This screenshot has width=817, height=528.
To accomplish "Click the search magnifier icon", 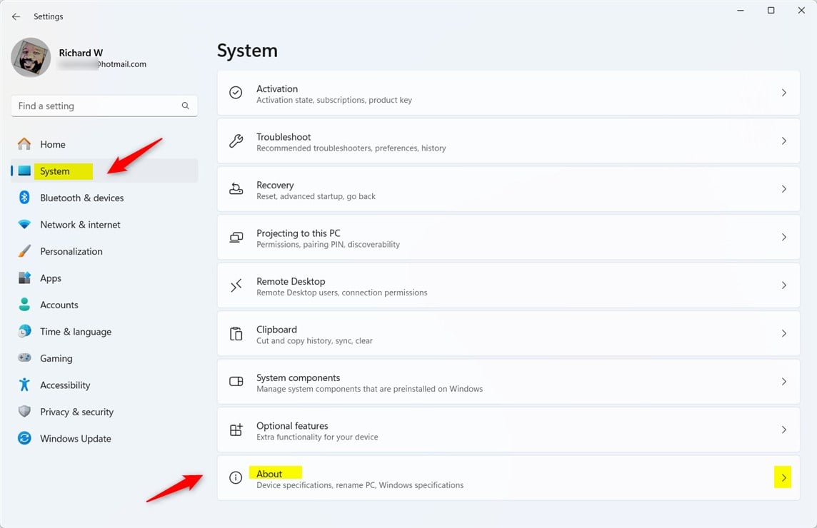I will point(185,106).
